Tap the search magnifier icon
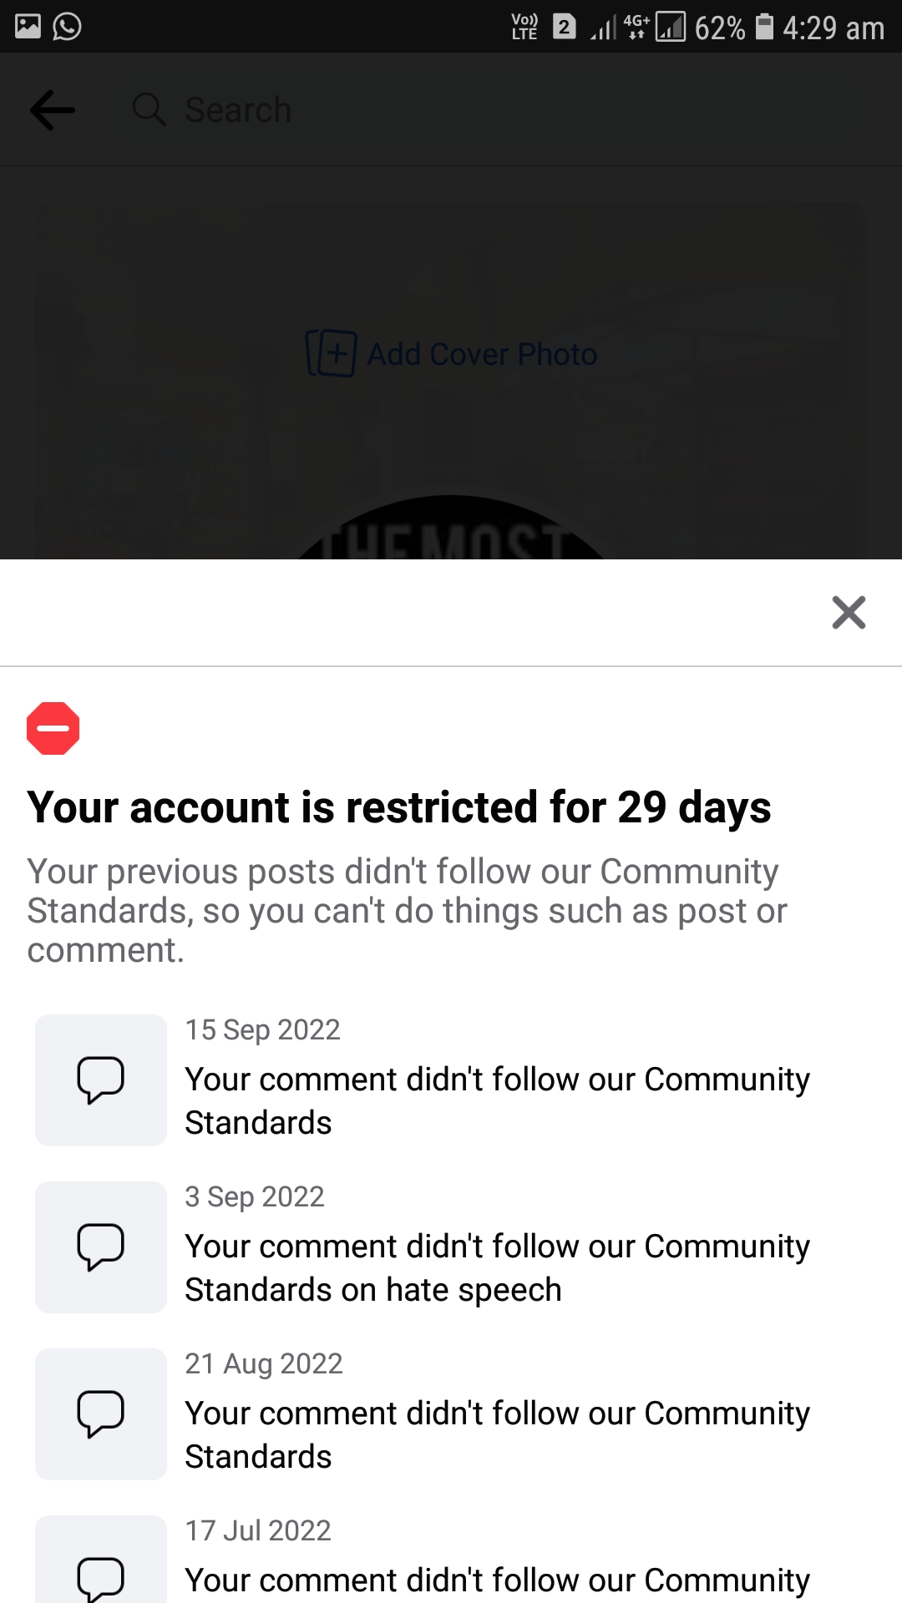 [x=149, y=109]
